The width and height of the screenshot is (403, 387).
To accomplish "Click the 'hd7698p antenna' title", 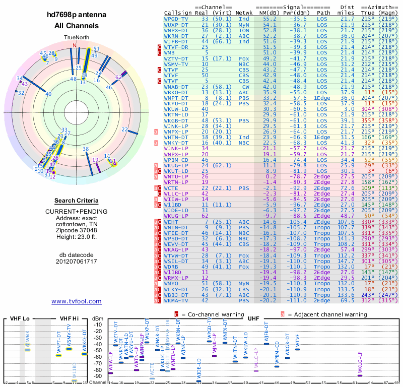I will 77,15.
